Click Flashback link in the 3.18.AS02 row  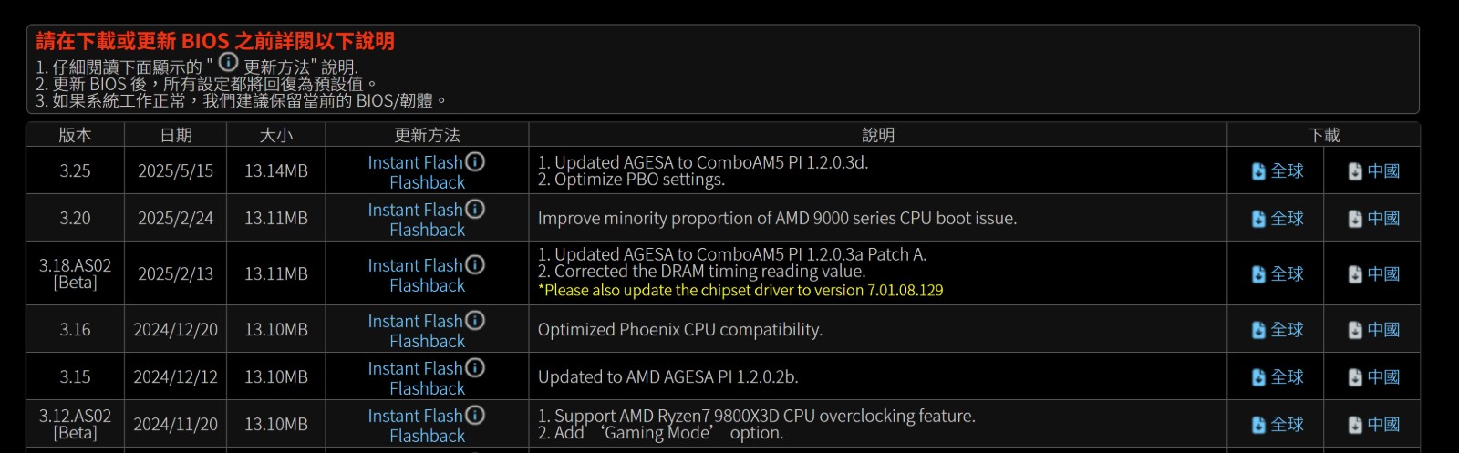(x=427, y=285)
